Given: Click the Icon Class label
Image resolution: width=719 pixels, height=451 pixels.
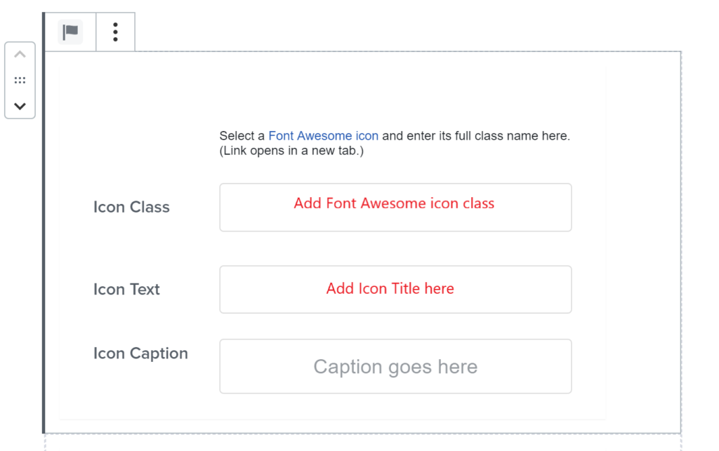Looking at the screenshot, I should (x=131, y=207).
